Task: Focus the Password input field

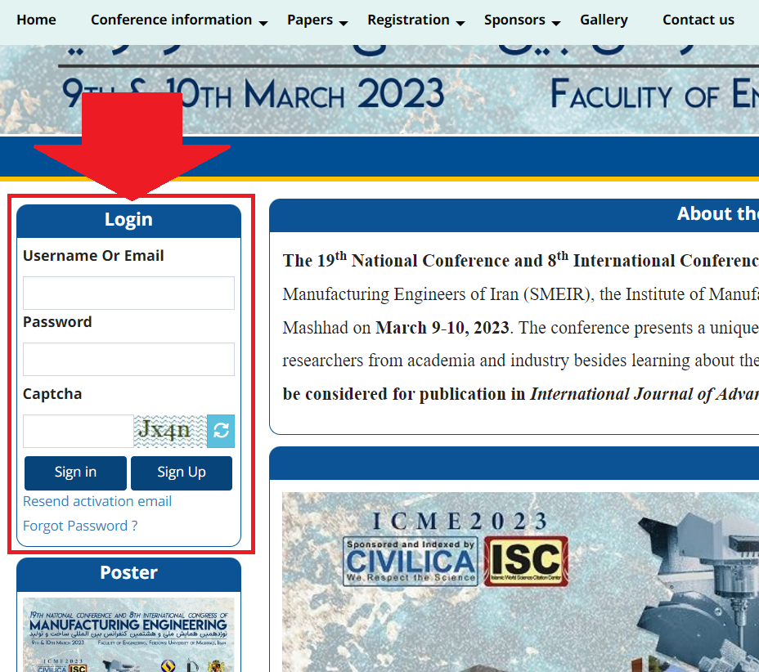Action: click(128, 360)
